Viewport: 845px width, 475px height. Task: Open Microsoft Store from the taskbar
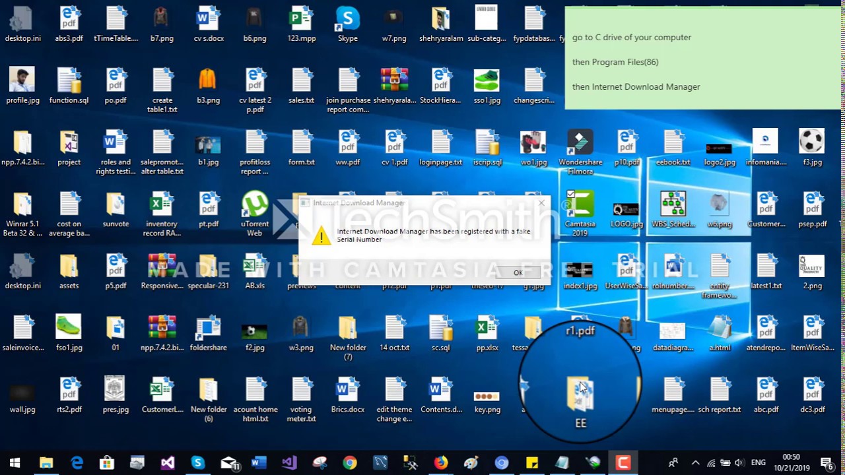[107, 463]
